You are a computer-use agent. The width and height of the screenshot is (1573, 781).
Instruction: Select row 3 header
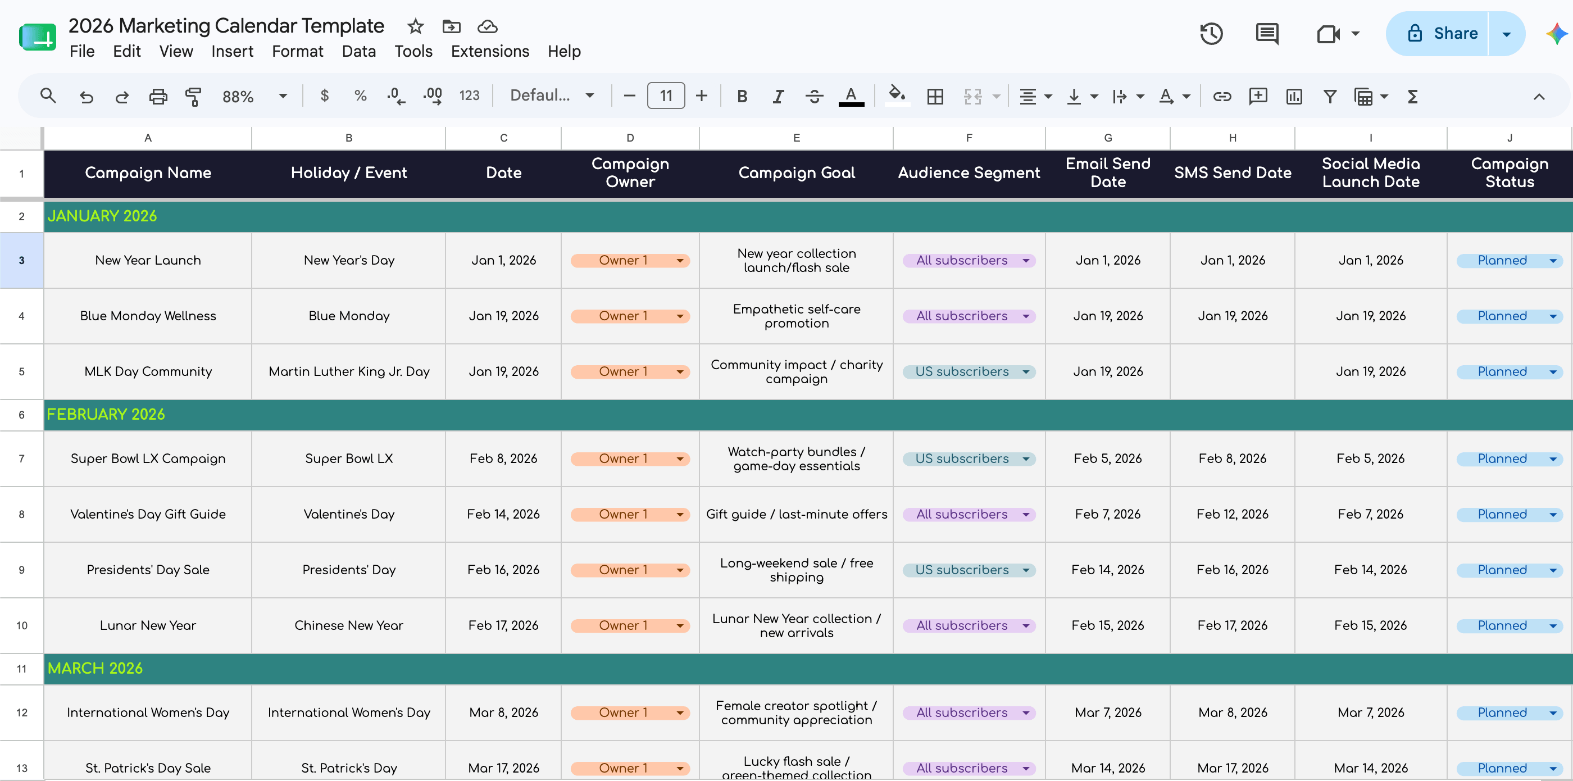[21, 260]
